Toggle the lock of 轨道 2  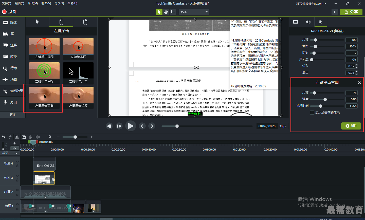(x=17, y=194)
